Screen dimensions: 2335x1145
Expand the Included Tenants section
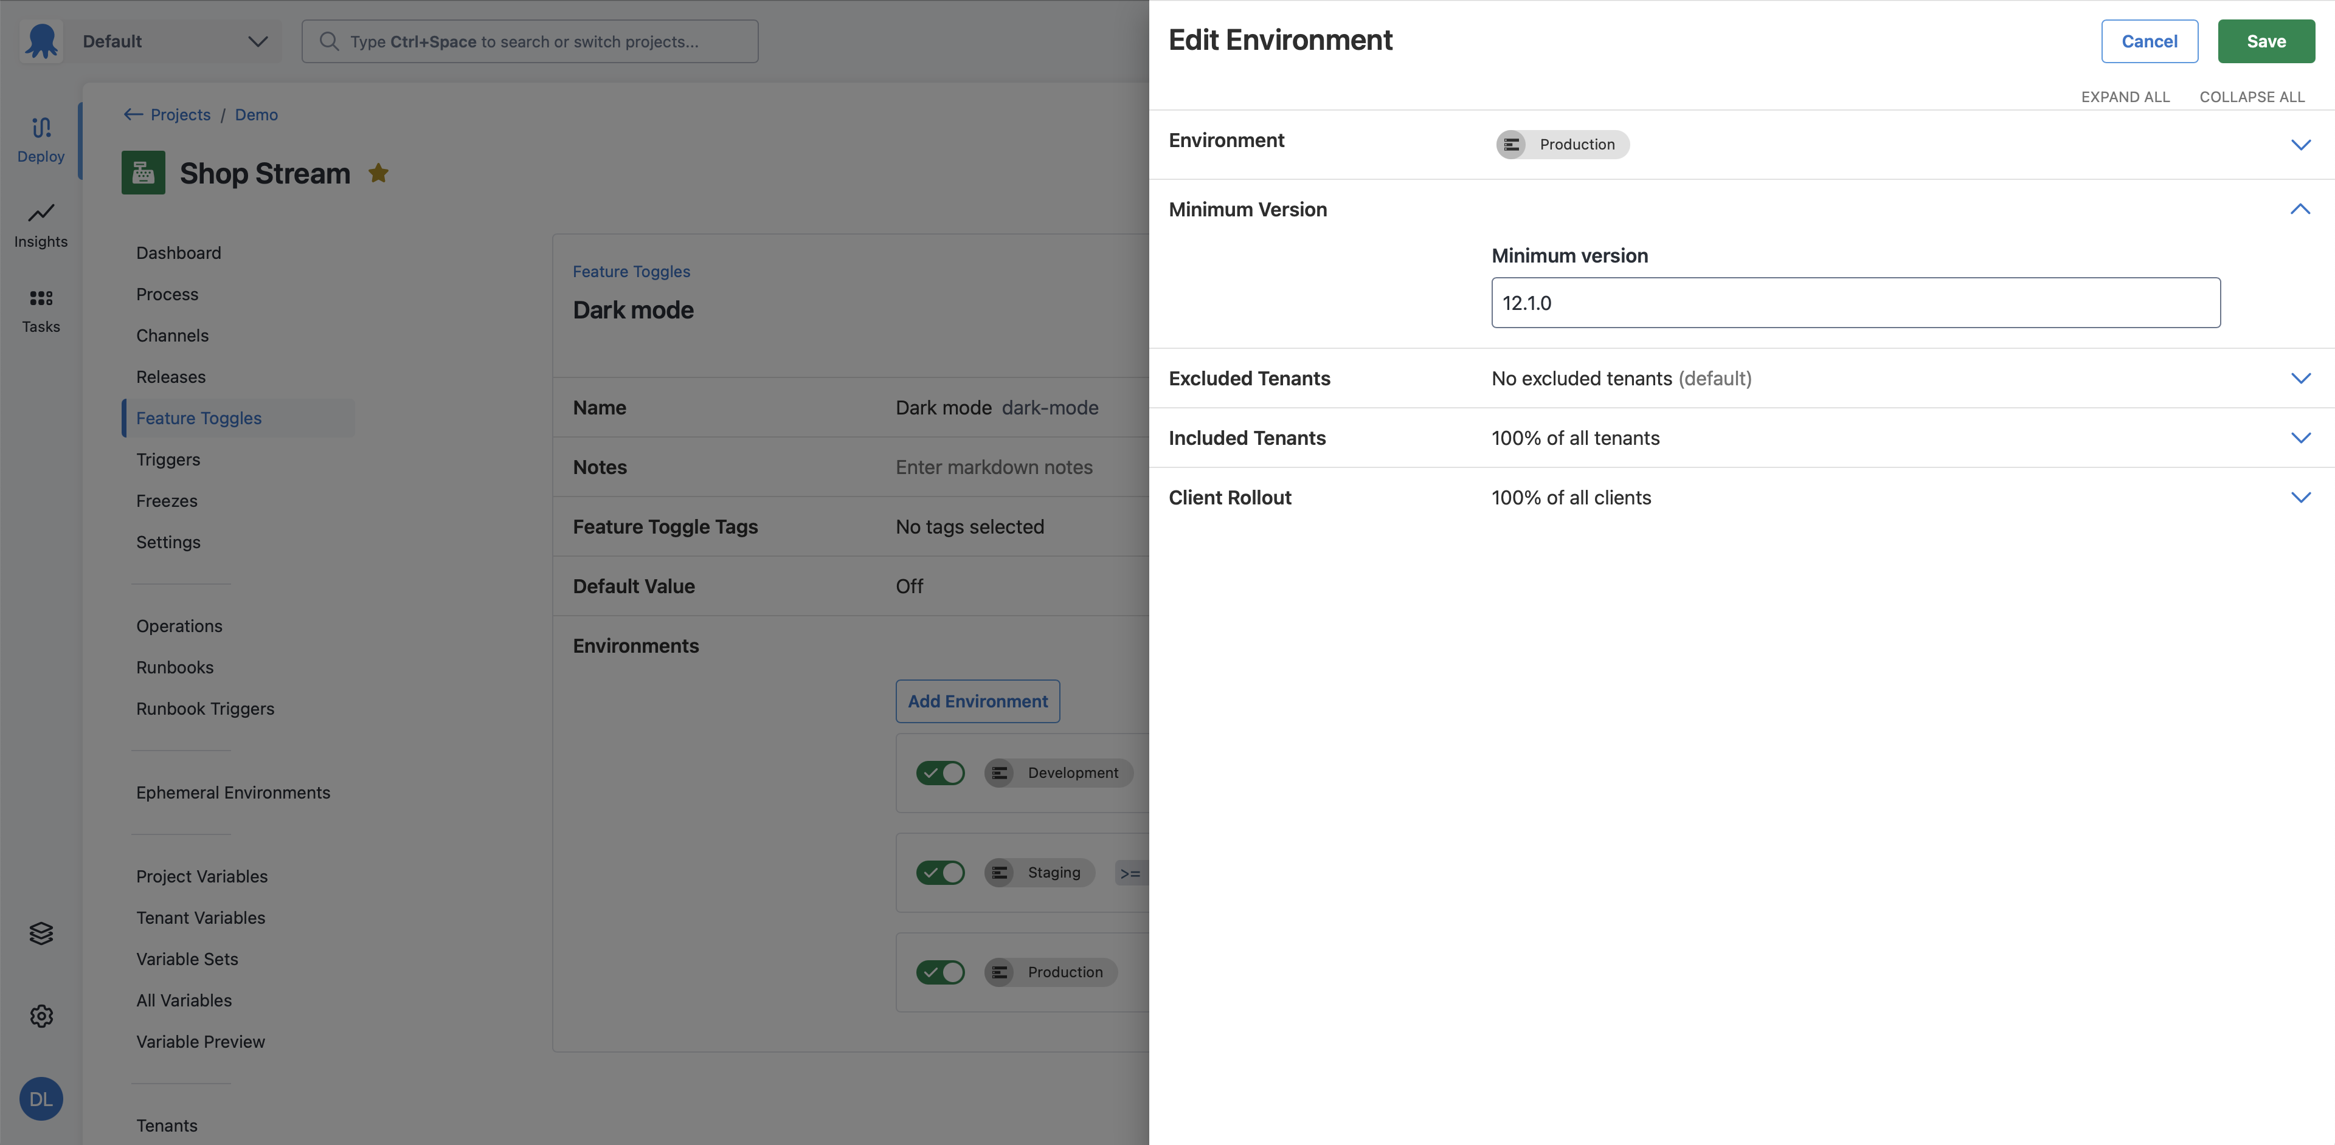2300,438
